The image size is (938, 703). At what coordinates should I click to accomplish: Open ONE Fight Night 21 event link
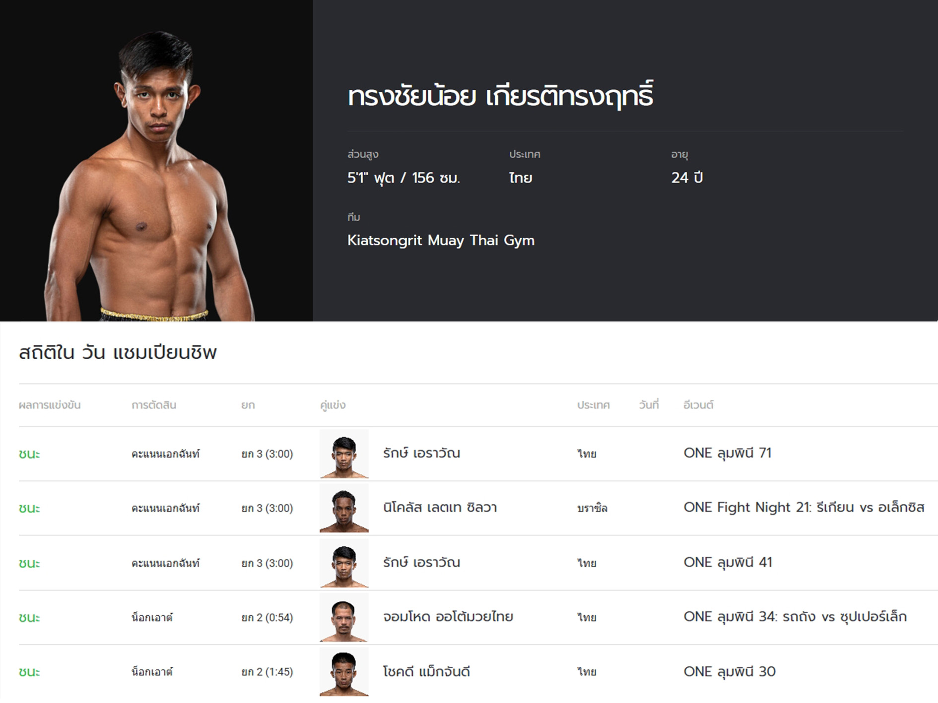[x=804, y=508]
